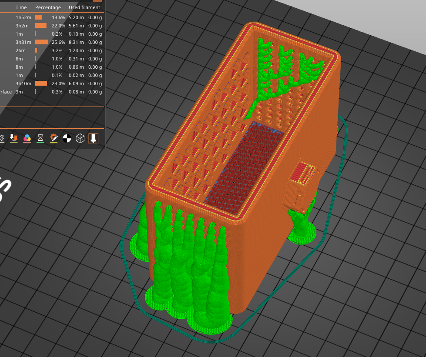Viewport: 426px width, 357px height.
Task: Toggle the center of mass checkered icon
Action: pos(66,138)
